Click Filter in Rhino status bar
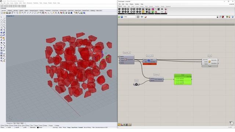Viewport: 235px width, 132px height. pyautogui.click(x=93, y=128)
